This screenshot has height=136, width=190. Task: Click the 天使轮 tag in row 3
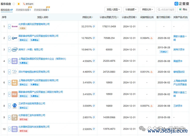pyautogui.click(x=164, y=52)
